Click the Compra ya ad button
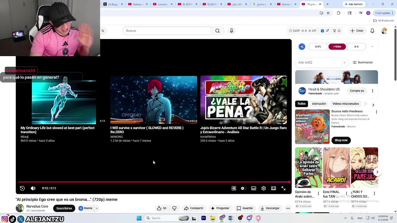The width and height of the screenshot is (397, 223). (357, 91)
